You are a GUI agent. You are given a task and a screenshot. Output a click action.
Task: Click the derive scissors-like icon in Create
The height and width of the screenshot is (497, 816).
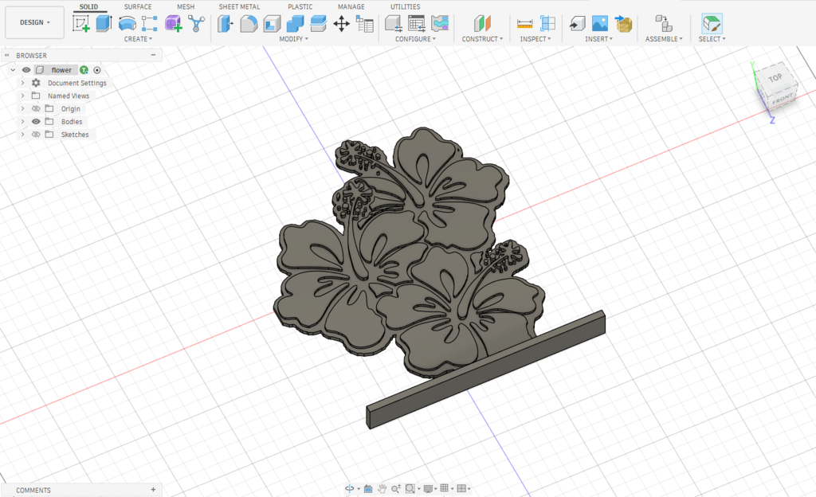(196, 23)
